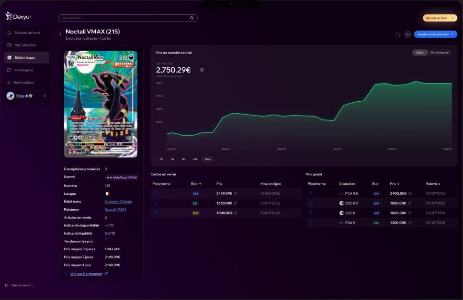
Task: Click the 1943,74€ 30-day average price
Action: coord(112,249)
